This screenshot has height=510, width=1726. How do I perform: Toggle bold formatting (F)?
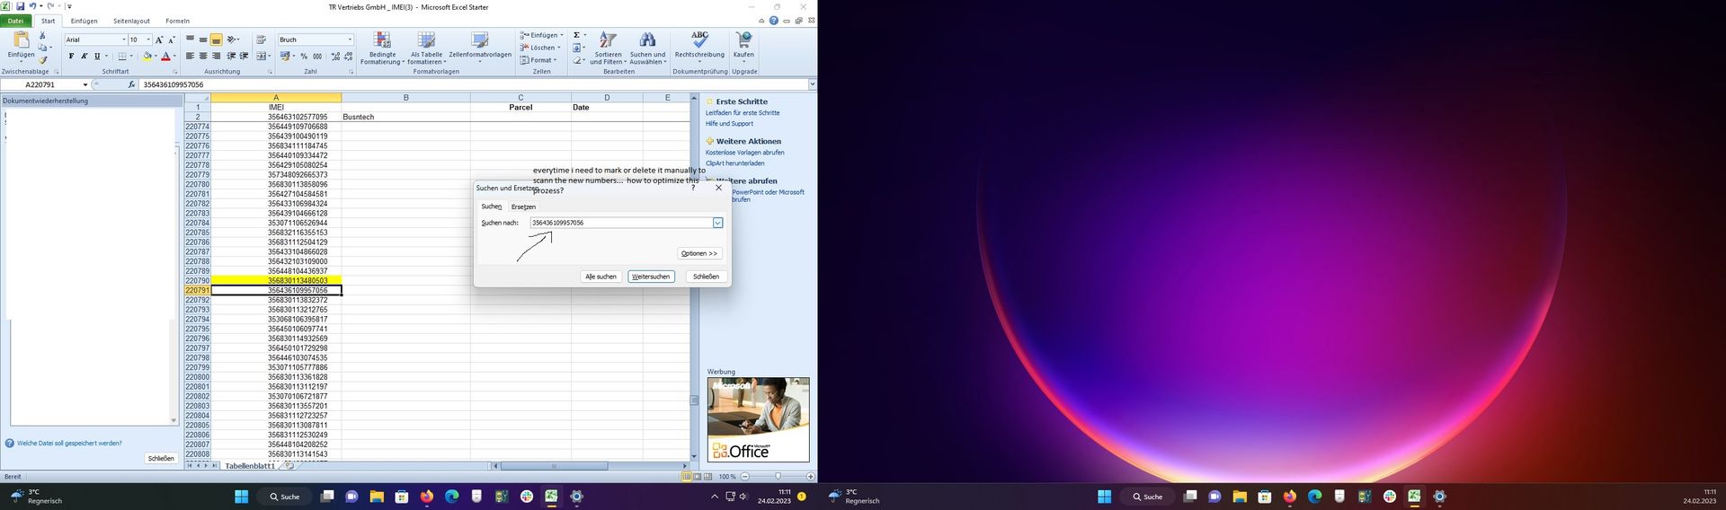[x=71, y=56]
